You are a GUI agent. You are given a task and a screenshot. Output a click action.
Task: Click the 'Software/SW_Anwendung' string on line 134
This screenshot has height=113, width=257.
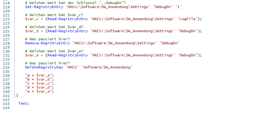coord(107,67)
